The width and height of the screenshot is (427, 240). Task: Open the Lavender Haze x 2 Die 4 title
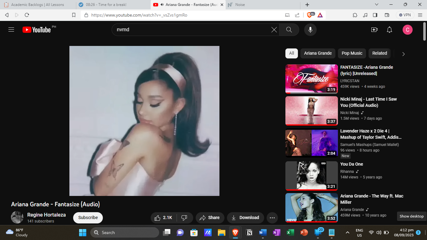(371, 134)
